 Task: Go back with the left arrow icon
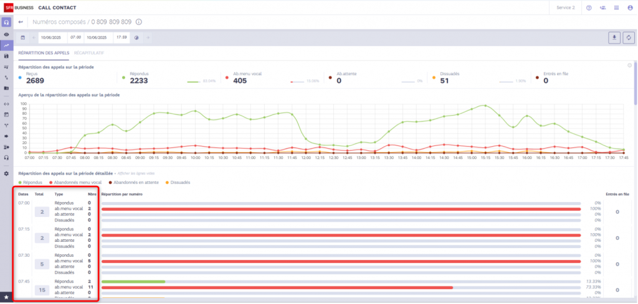(x=21, y=22)
